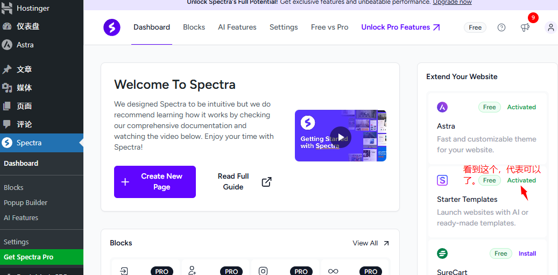The image size is (558, 275).
Task: Click the user profile icon
Action: [x=550, y=27]
